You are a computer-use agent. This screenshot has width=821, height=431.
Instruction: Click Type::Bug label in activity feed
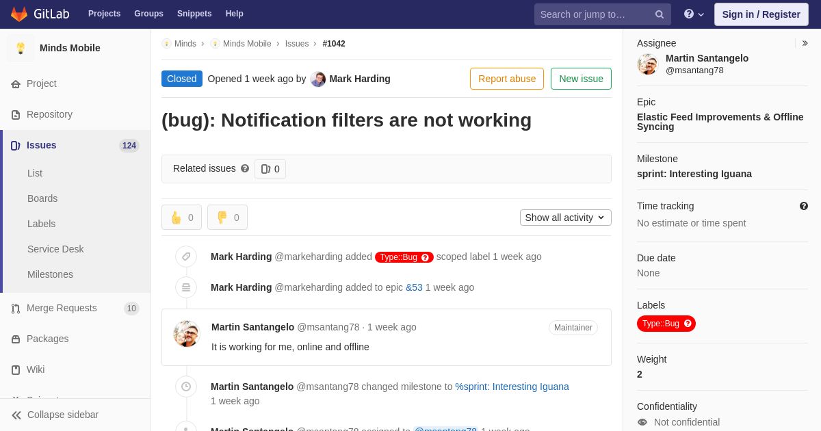(x=404, y=257)
